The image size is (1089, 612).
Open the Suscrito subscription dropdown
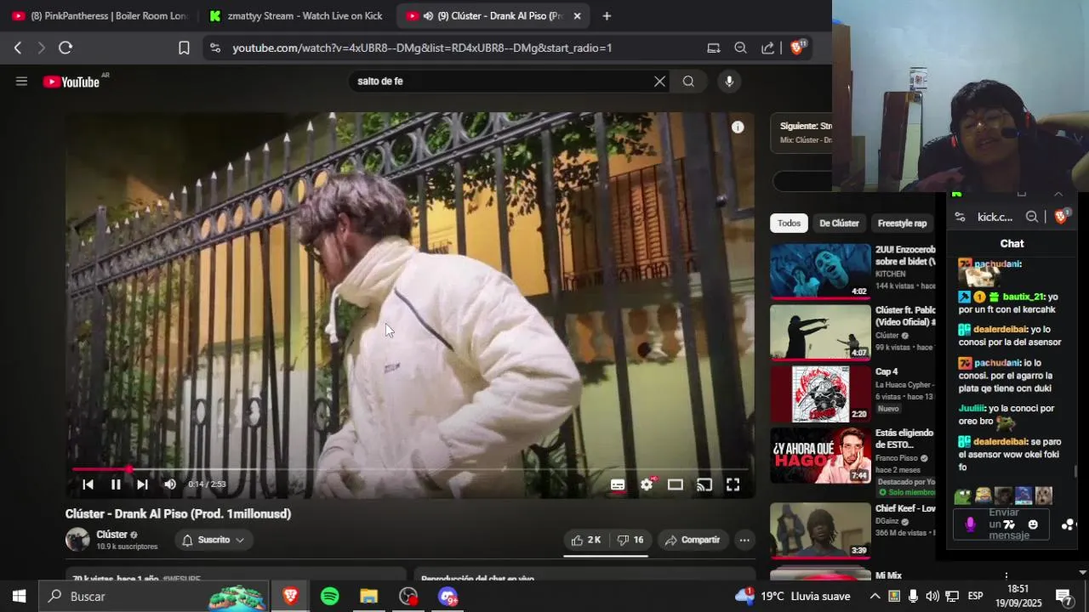point(214,540)
